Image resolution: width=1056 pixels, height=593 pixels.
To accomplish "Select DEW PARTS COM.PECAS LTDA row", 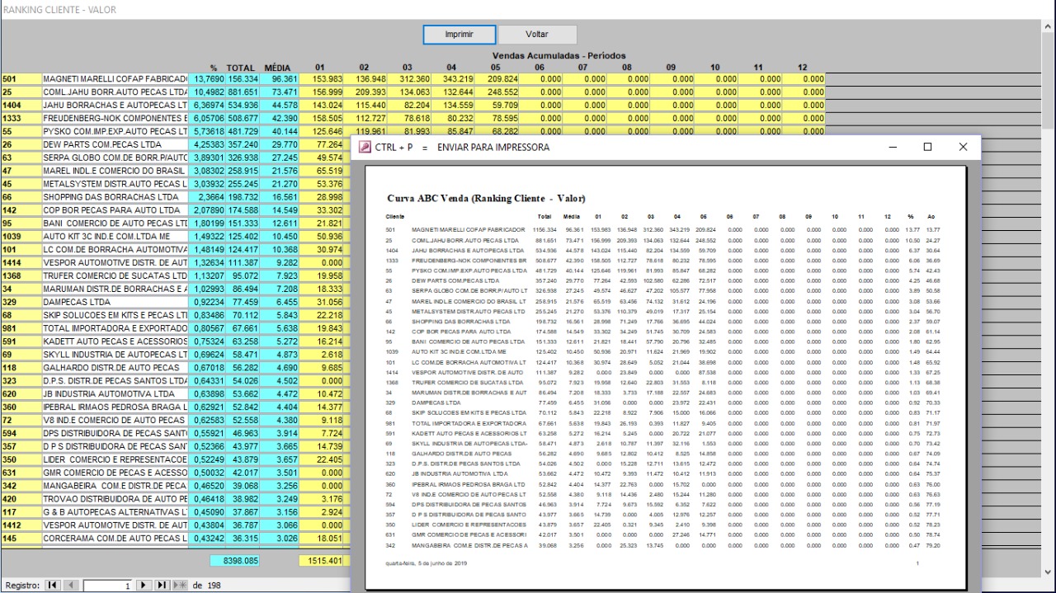I will pos(115,144).
